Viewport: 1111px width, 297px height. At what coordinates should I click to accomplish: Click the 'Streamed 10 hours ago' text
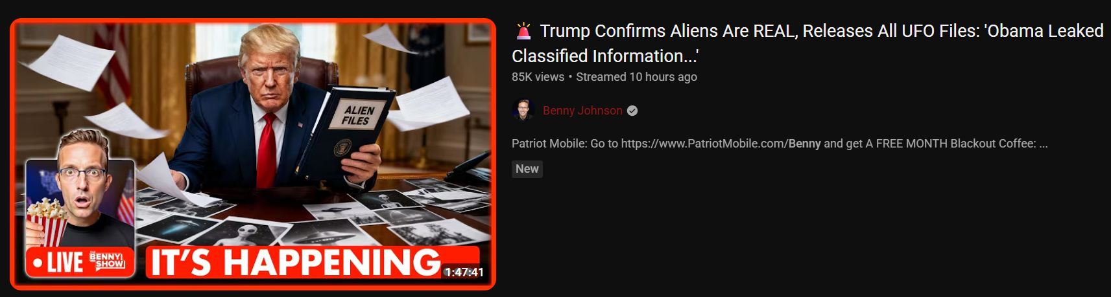click(637, 77)
